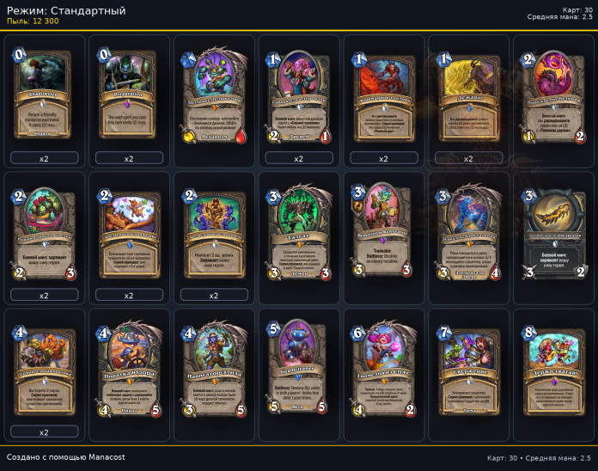Click the 4-mana pirate legendary card
This screenshot has height=471, width=598.
[x=130, y=370]
